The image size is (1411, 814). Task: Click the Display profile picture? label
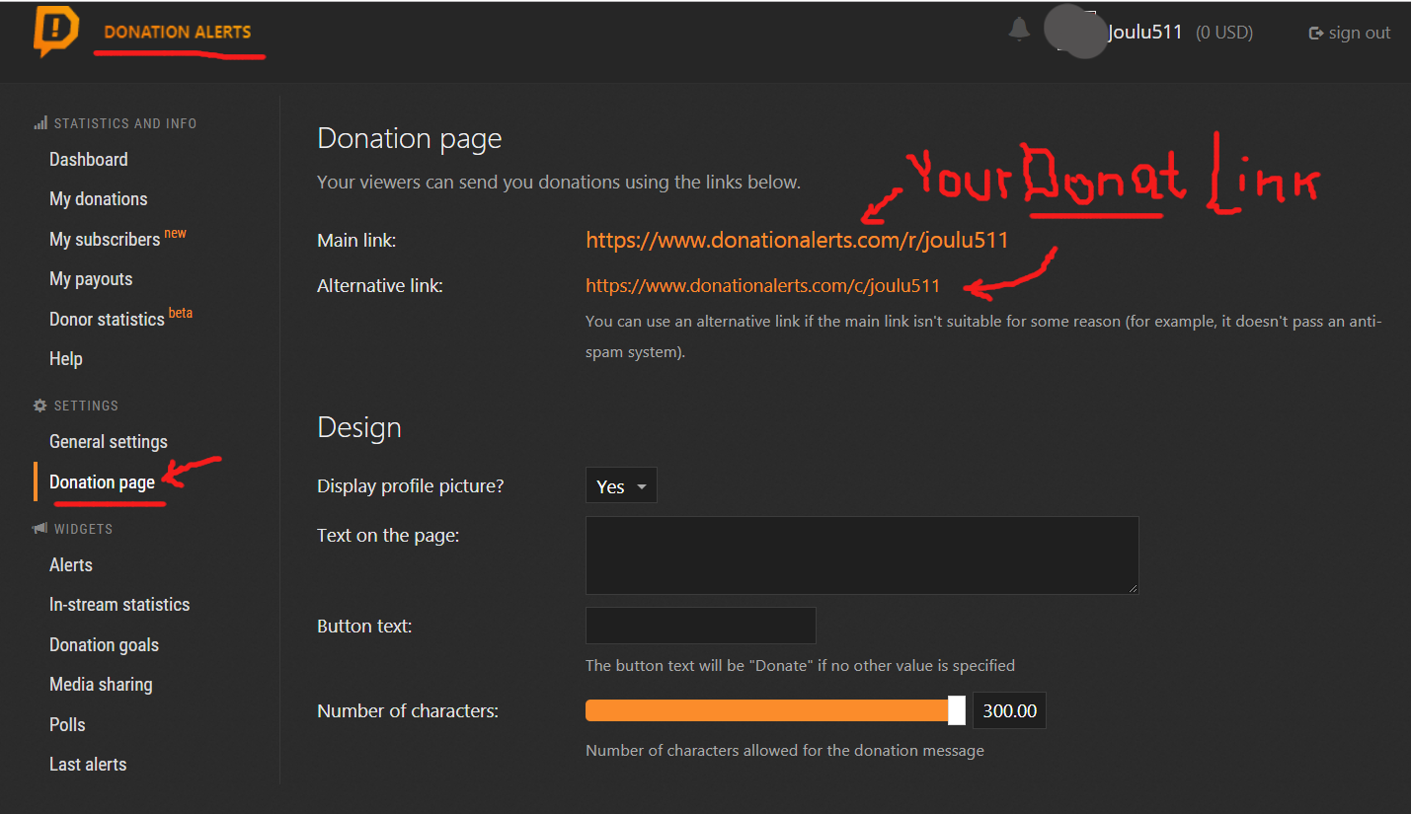click(x=411, y=485)
